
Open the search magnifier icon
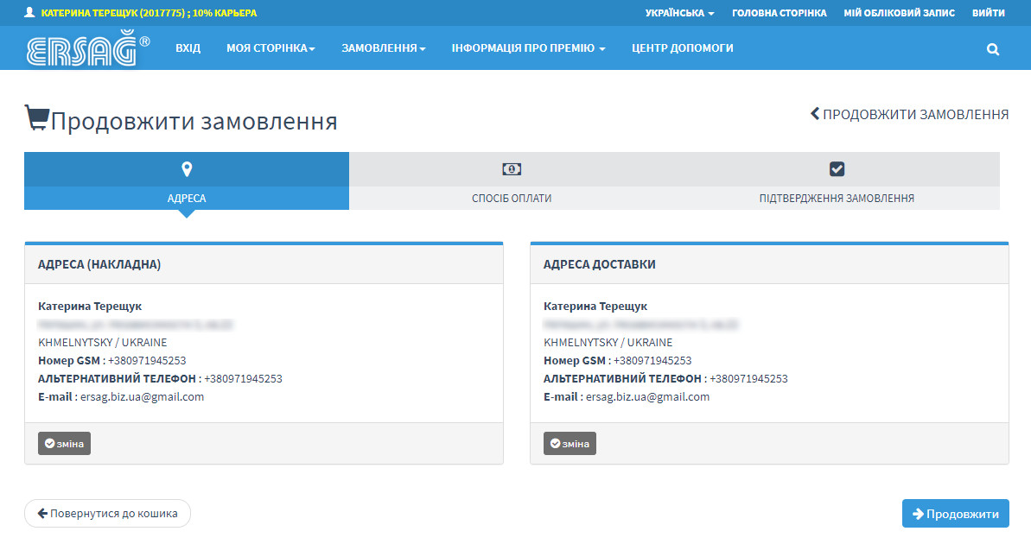[992, 49]
